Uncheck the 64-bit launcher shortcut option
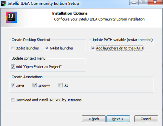This screenshot has height=126, width=163. coord(47,48)
